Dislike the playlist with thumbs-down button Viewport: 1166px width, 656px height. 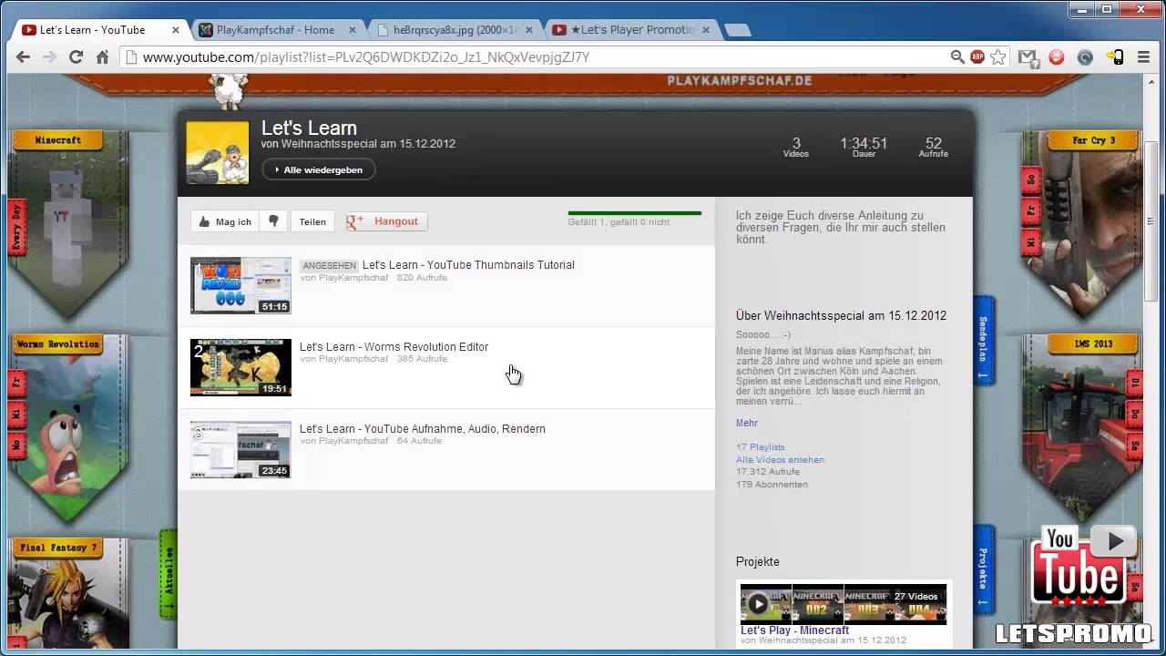click(x=272, y=221)
